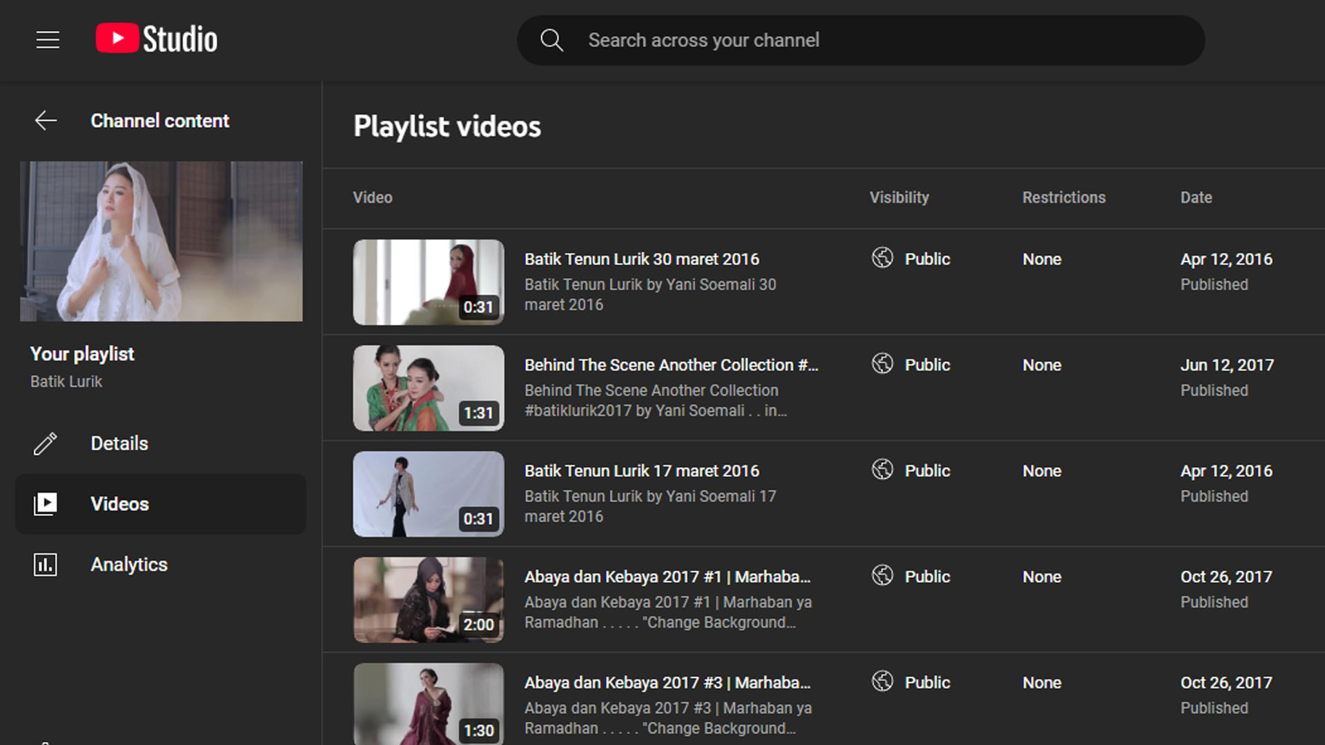Click the 1:31 duration badge on Behind The Scene thumbnail
This screenshot has width=1325, height=745.
tap(478, 413)
